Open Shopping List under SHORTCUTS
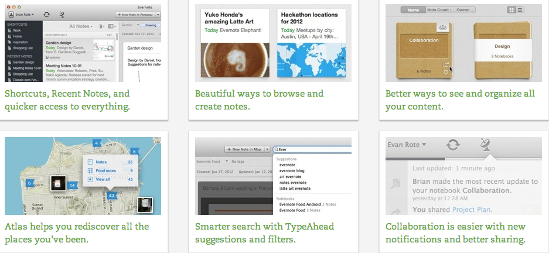This screenshot has width=549, height=253. pos(19,48)
